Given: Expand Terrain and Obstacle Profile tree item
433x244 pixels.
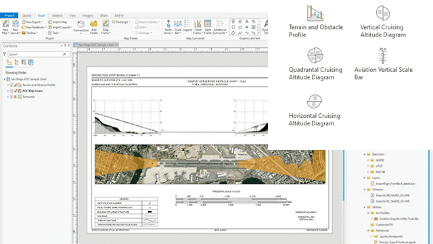Looking at the screenshot, I should coord(8,85).
